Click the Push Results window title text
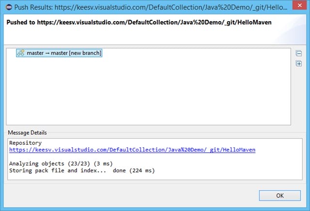Viewport: 310px width, 211px height. (151, 7)
